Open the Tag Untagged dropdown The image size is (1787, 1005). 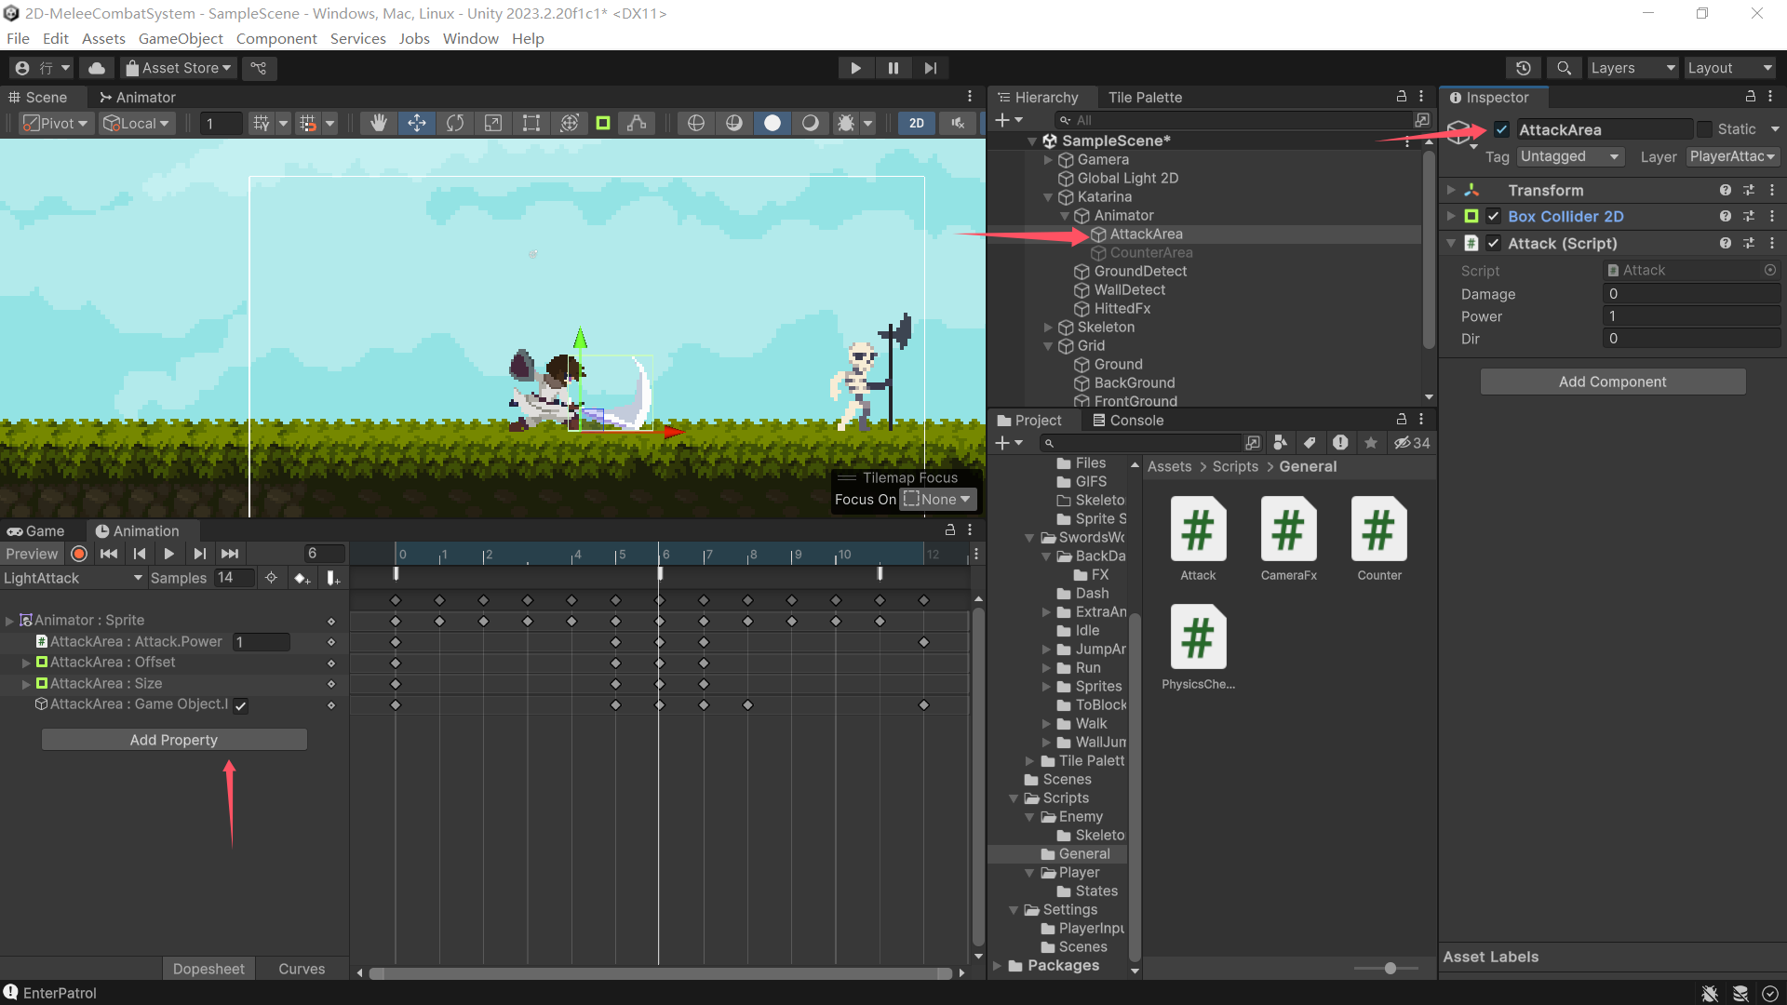[x=1570, y=156]
